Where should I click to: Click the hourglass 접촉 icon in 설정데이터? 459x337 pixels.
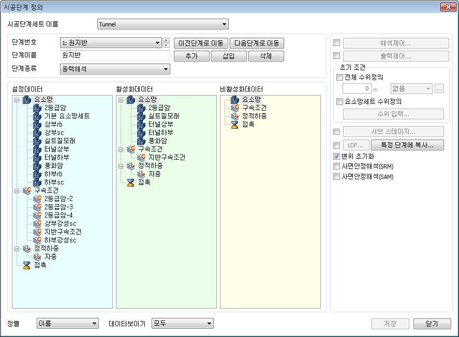pos(26,265)
